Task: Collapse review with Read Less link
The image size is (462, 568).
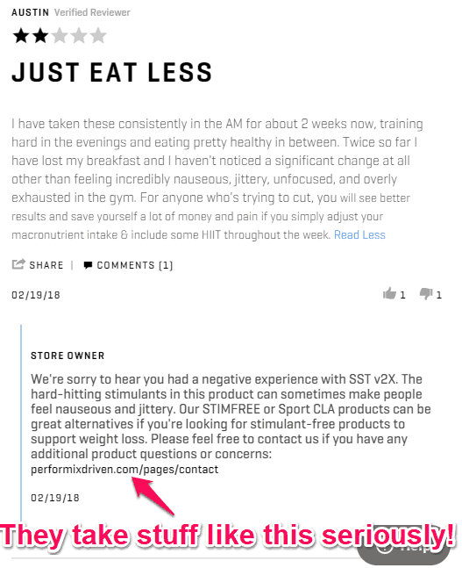Action: 359,234
